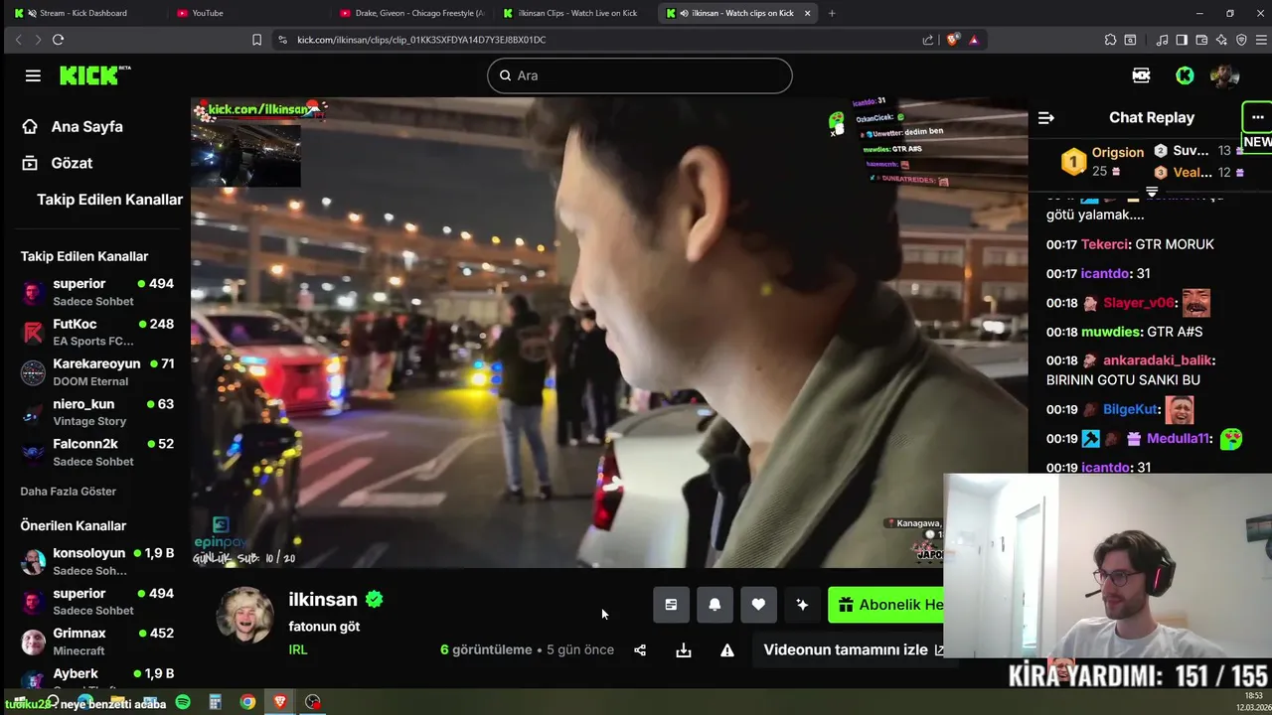Click the sparkle icon button

(802, 605)
